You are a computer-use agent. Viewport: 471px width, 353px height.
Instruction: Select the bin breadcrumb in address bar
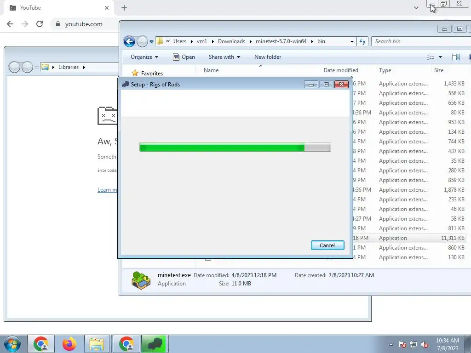pos(321,41)
